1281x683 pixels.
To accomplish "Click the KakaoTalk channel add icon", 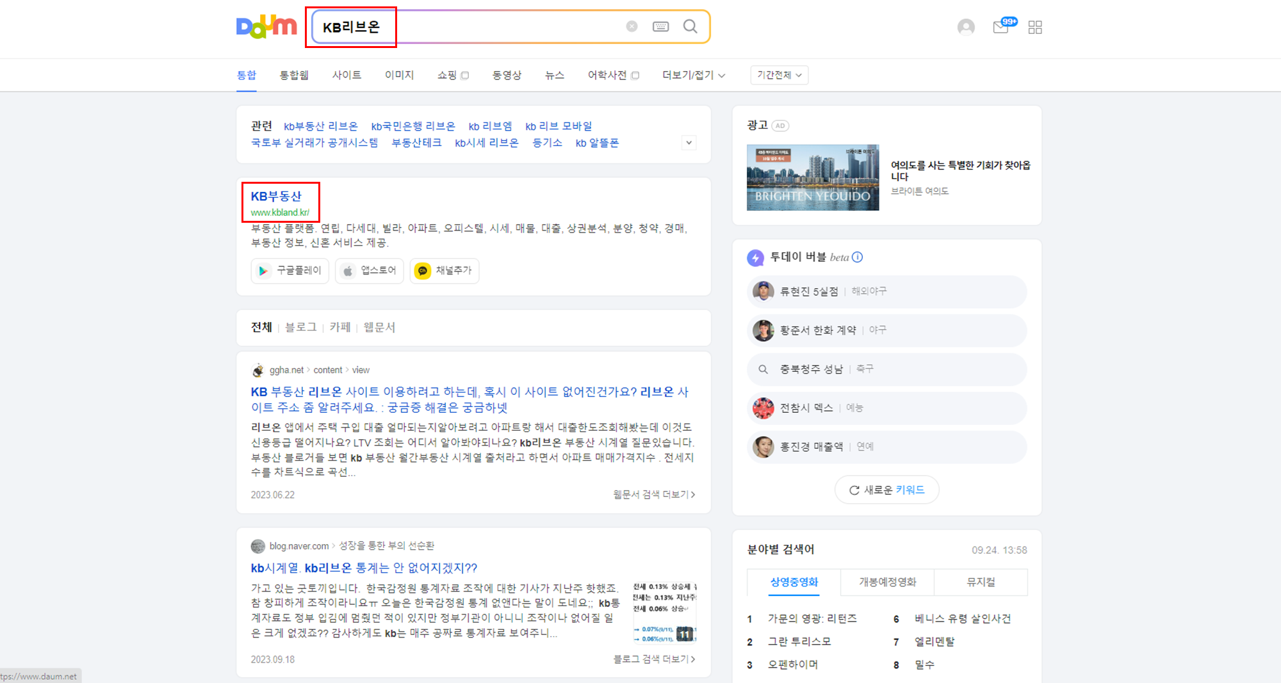I will click(445, 271).
